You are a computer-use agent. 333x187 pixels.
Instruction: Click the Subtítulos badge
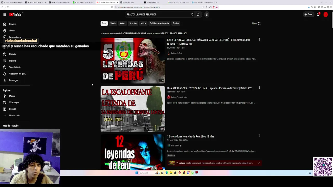pos(171,155)
